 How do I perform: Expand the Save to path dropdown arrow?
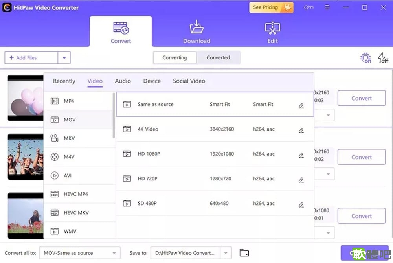click(x=226, y=253)
